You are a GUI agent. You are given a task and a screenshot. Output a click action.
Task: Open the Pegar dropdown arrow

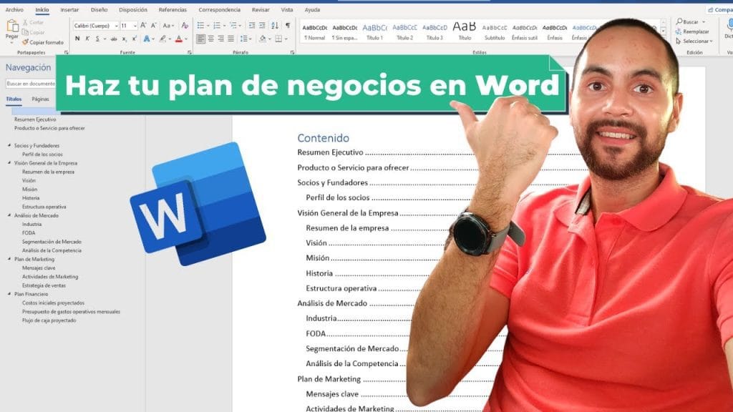tap(11, 42)
